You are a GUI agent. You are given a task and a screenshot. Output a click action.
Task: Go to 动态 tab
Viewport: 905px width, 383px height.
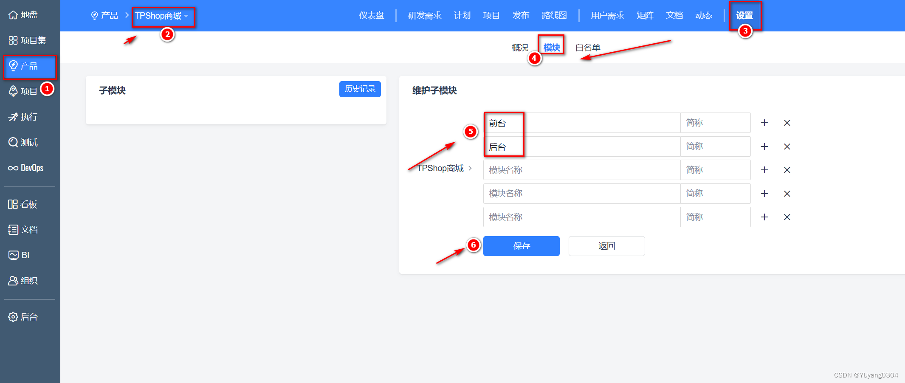pyautogui.click(x=704, y=16)
